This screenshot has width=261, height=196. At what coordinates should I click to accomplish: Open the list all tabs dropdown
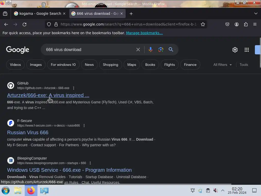256,14
